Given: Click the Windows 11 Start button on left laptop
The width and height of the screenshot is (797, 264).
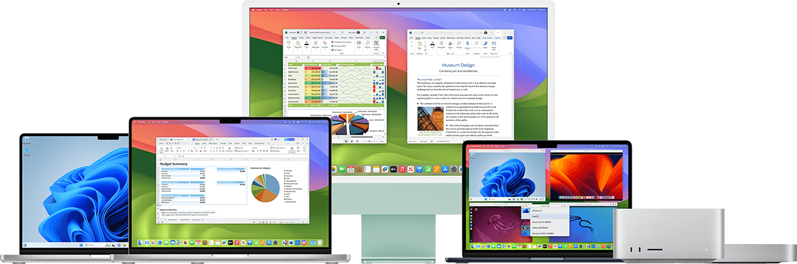Looking at the screenshot, I should click(x=81, y=245).
